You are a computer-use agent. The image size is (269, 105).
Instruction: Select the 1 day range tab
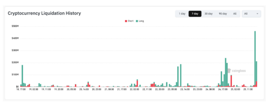(x=182, y=14)
